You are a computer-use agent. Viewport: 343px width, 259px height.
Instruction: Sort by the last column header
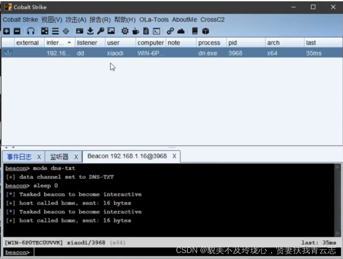323,43
